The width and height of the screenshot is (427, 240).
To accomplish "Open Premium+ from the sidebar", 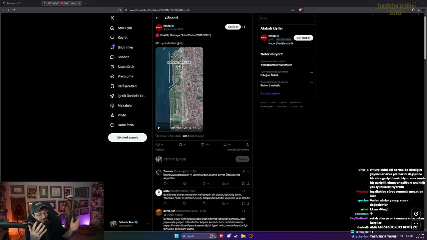I will click(x=122, y=76).
